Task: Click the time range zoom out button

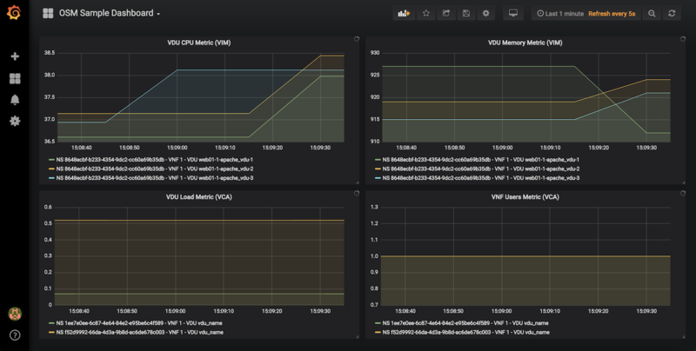Action: pos(652,14)
